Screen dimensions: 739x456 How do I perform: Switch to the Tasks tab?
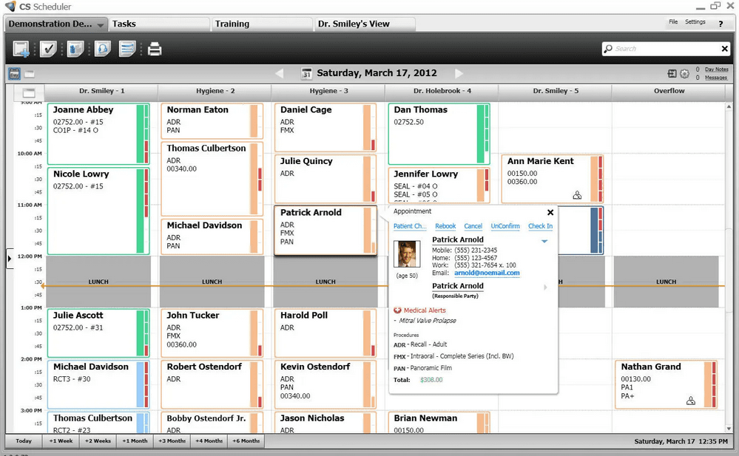124,24
